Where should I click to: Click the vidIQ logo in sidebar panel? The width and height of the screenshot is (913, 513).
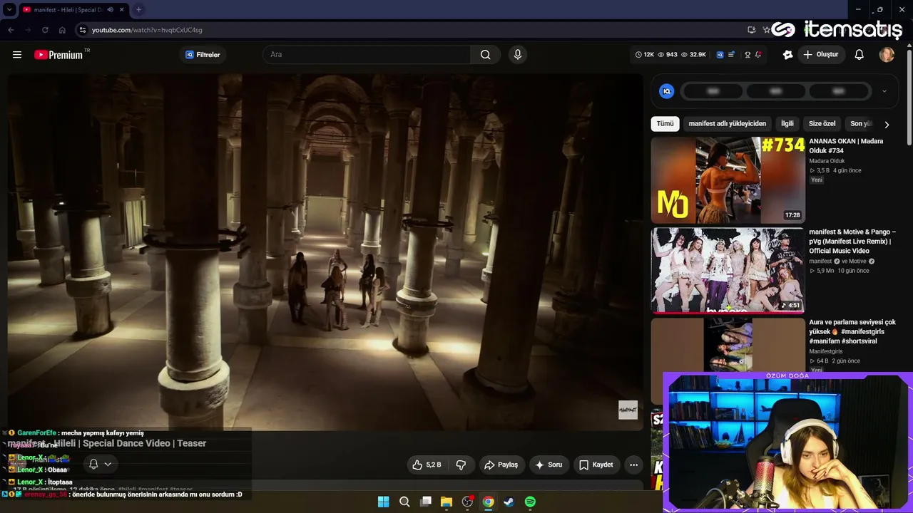point(667,91)
